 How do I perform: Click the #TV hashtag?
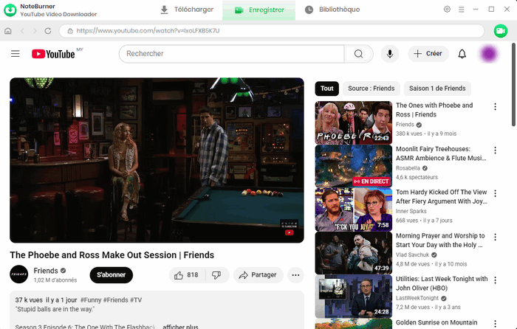coord(136,300)
